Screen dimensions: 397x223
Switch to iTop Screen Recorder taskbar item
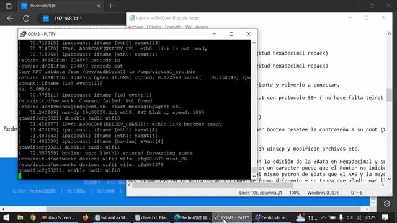click(x=59, y=217)
